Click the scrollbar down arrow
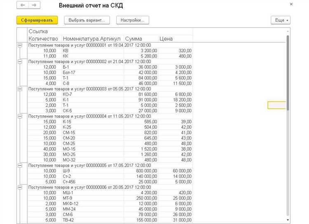This screenshot has width=309, height=224. click(x=288, y=220)
